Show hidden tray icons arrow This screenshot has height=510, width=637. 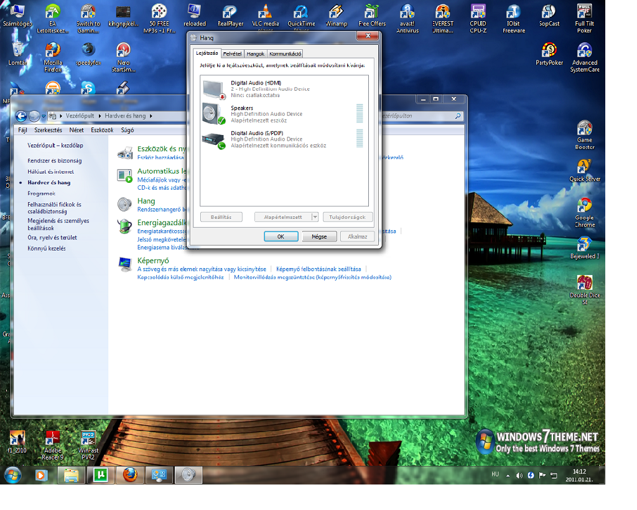click(x=508, y=476)
